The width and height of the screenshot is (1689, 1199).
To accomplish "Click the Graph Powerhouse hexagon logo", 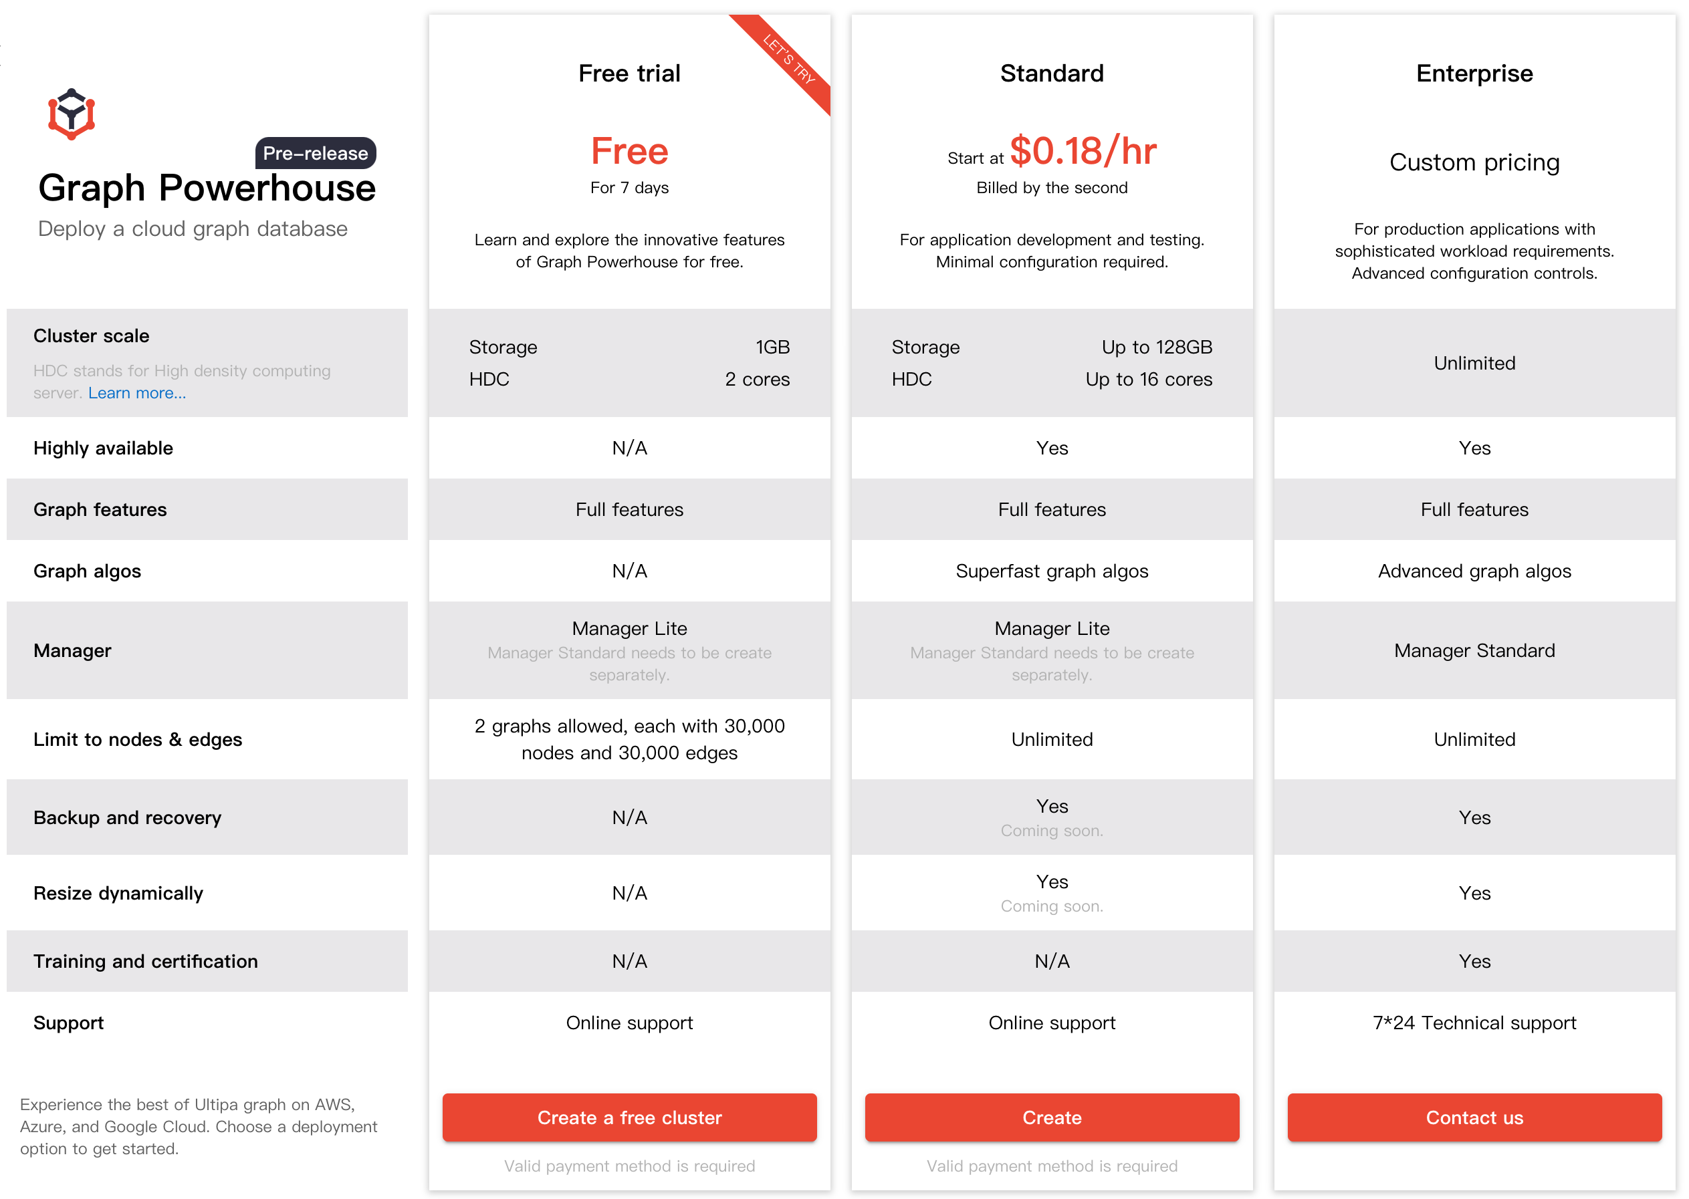I will click(72, 114).
